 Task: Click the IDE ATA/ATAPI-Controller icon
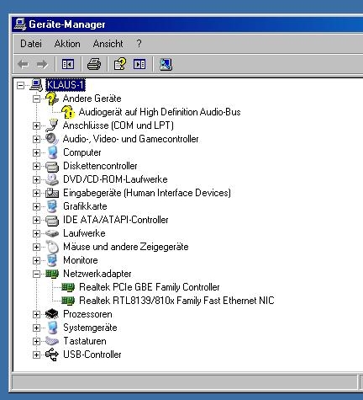pos(52,220)
